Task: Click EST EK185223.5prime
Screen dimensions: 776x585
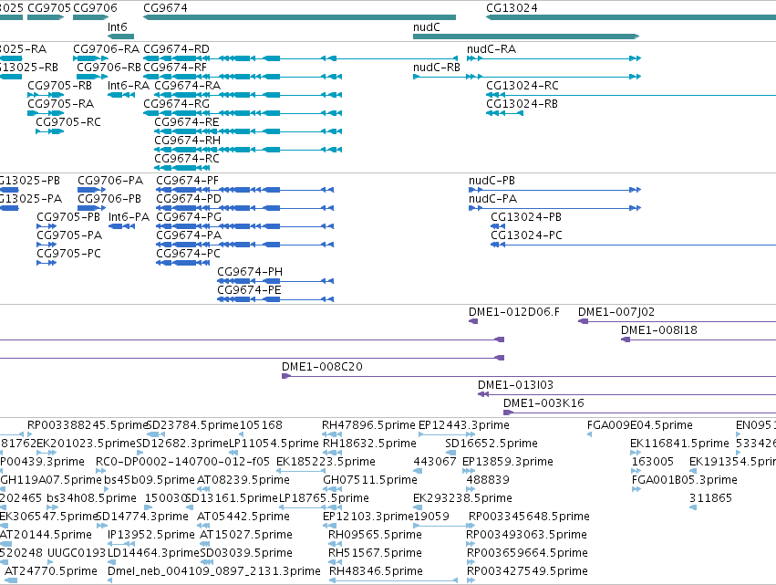Action: (326, 462)
